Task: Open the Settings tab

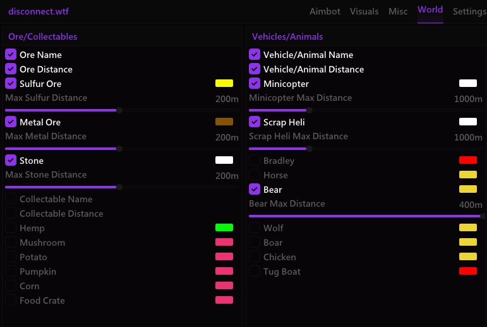Action: click(x=469, y=11)
